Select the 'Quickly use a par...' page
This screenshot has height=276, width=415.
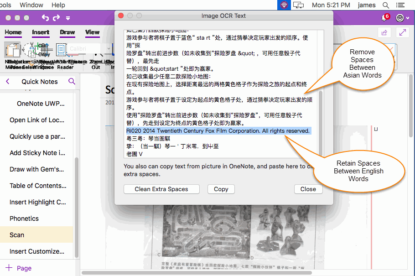point(37,136)
